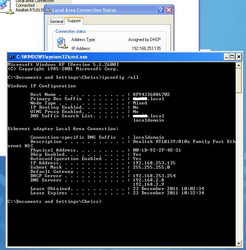Select the Local Area Connection network adapter icon
The width and height of the screenshot is (246, 250).
6,7
